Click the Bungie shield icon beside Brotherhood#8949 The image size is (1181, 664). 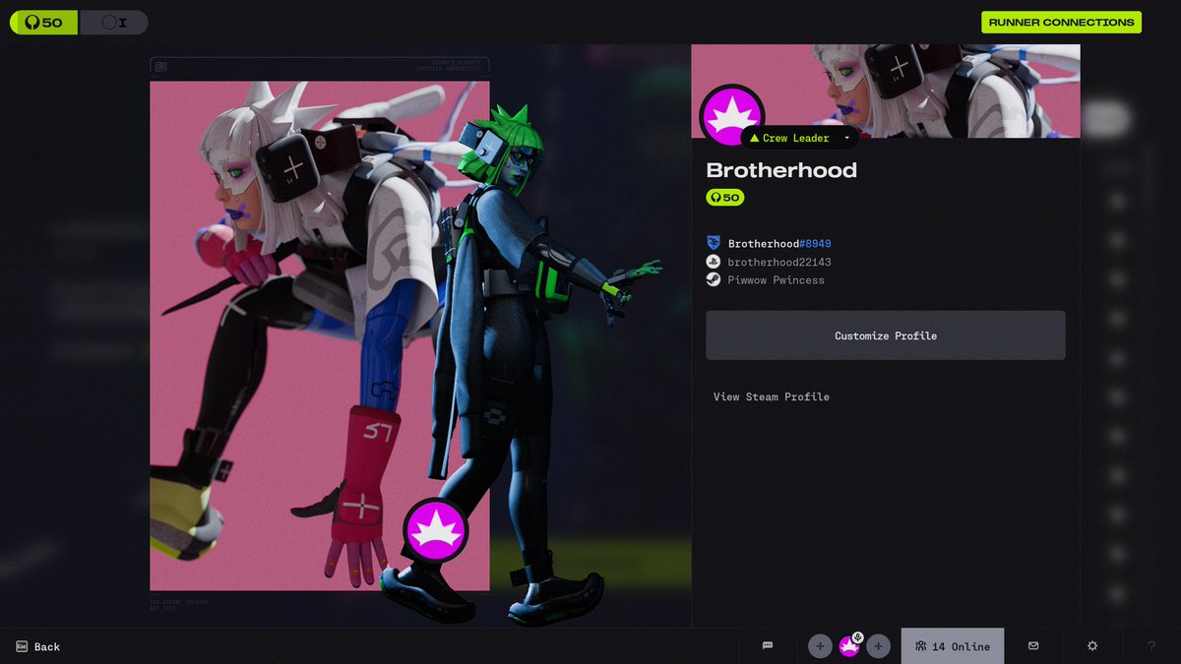tap(714, 243)
